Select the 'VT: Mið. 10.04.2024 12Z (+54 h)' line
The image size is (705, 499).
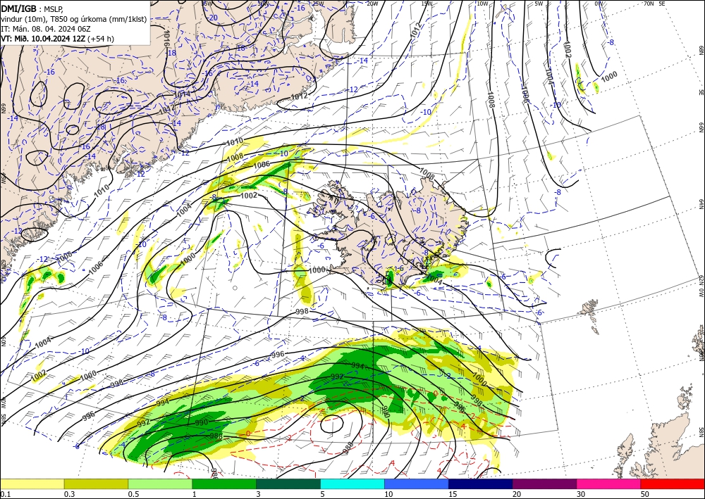[x=58, y=39]
